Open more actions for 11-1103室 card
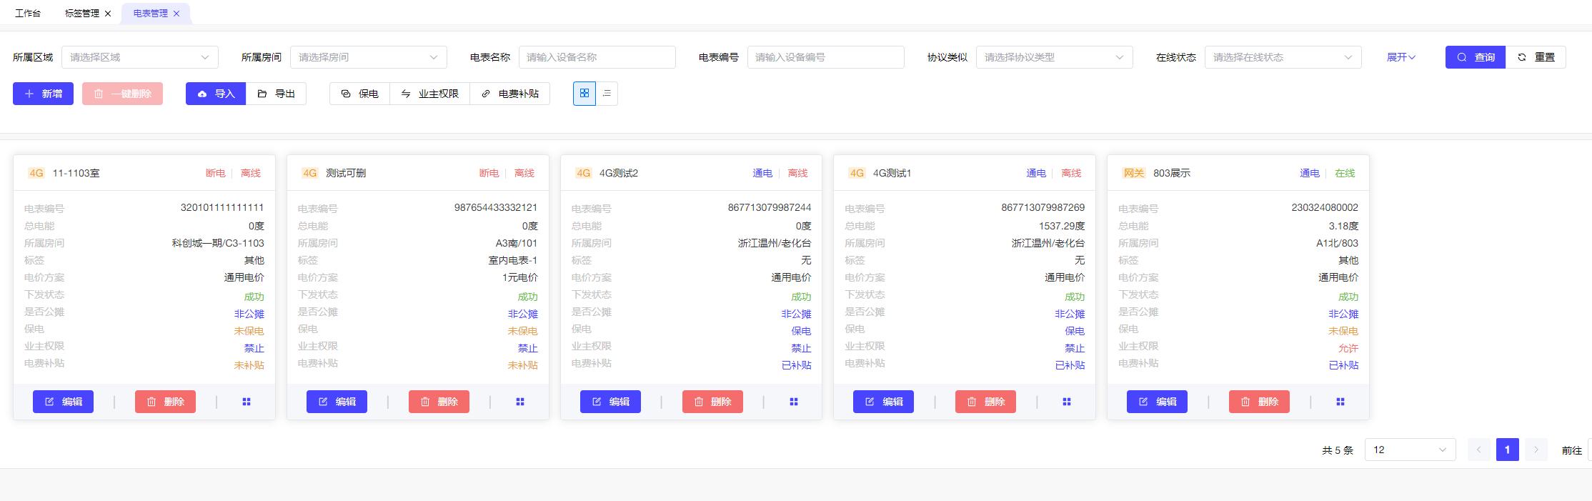The image size is (1592, 501). pos(247,402)
